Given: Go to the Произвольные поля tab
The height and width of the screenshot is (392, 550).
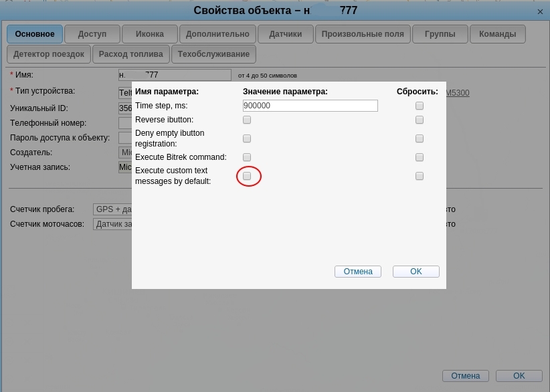Looking at the screenshot, I should pyautogui.click(x=363, y=34).
